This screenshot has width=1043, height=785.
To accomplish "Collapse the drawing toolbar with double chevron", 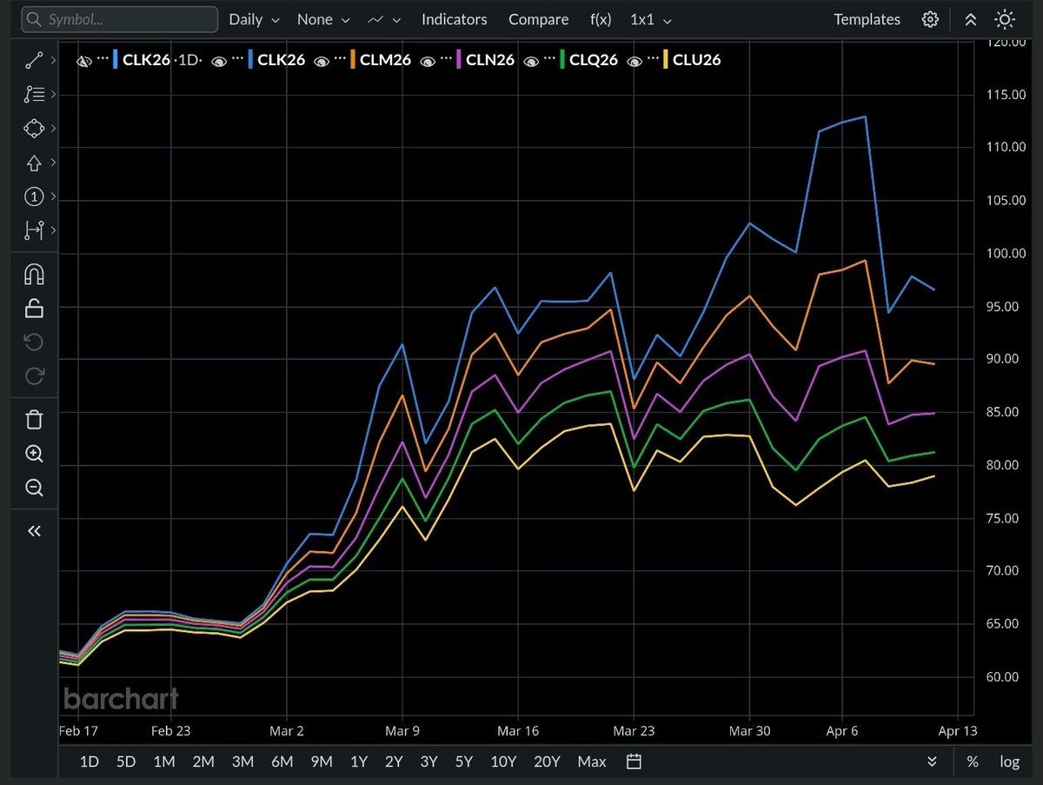I will pos(34,531).
